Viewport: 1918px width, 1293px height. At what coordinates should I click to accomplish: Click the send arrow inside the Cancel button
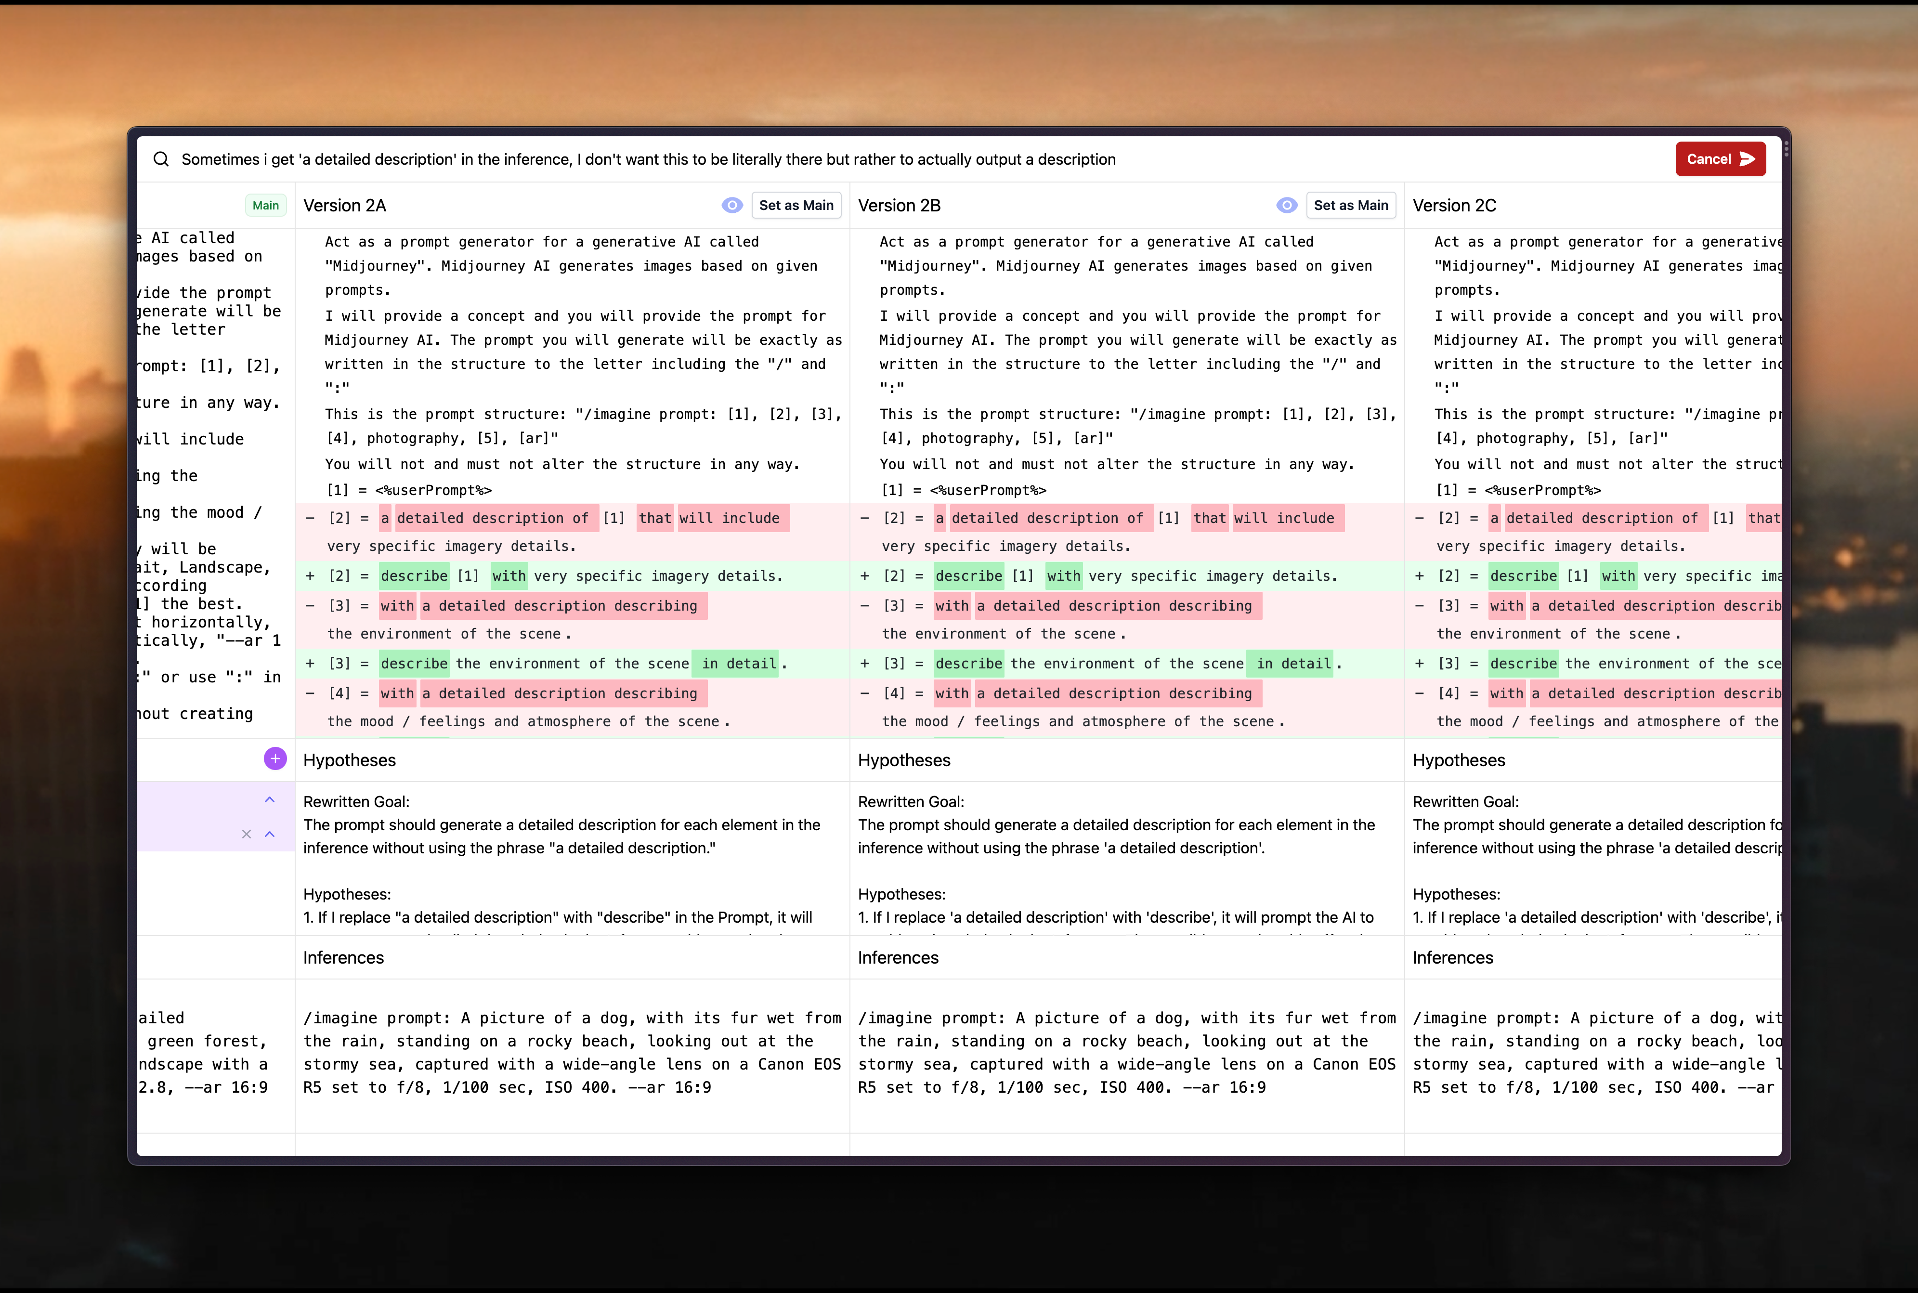[1748, 159]
